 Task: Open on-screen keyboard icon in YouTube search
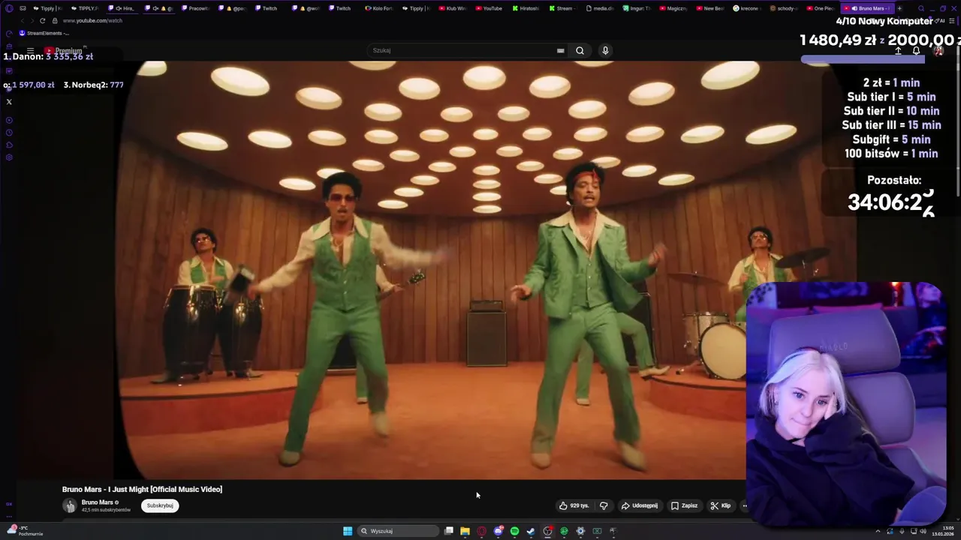pos(560,50)
